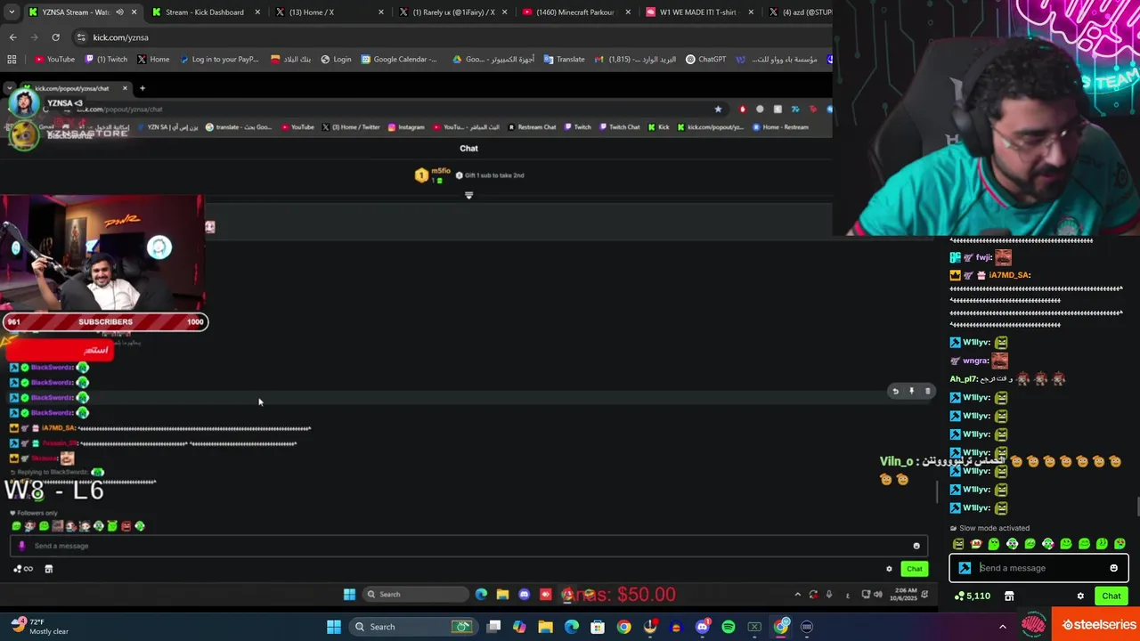Open the Copilot icon on the taskbar

click(x=519, y=627)
